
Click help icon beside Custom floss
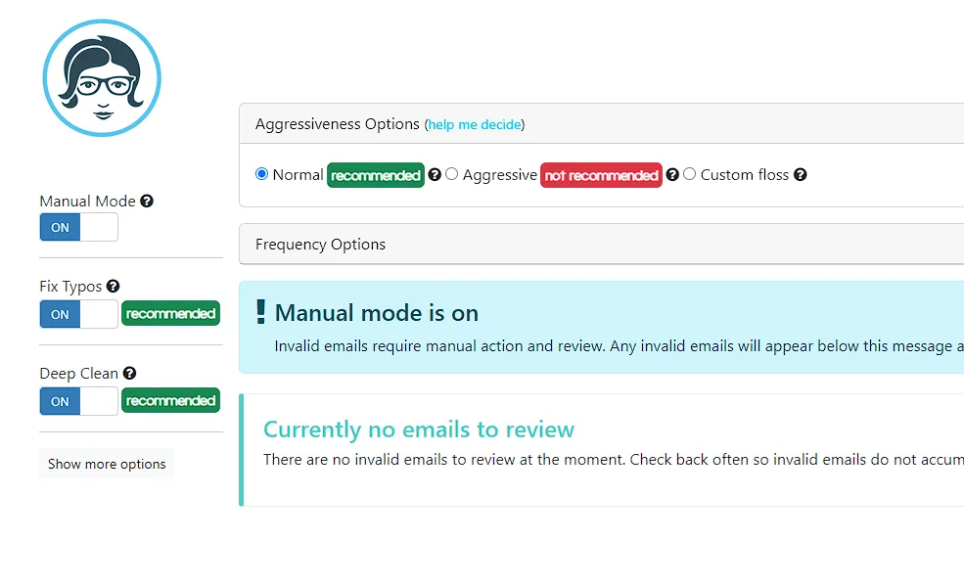[x=800, y=174]
